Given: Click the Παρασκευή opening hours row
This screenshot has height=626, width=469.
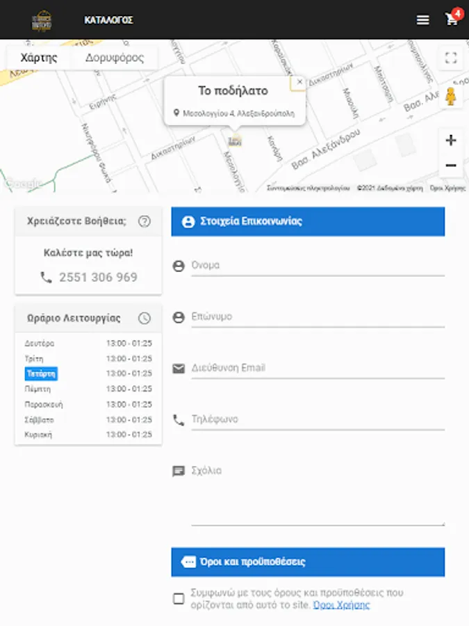Looking at the screenshot, I should [x=88, y=404].
